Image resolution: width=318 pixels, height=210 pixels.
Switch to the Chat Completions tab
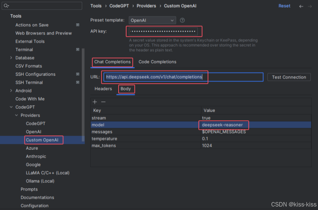pyautogui.click(x=112, y=62)
